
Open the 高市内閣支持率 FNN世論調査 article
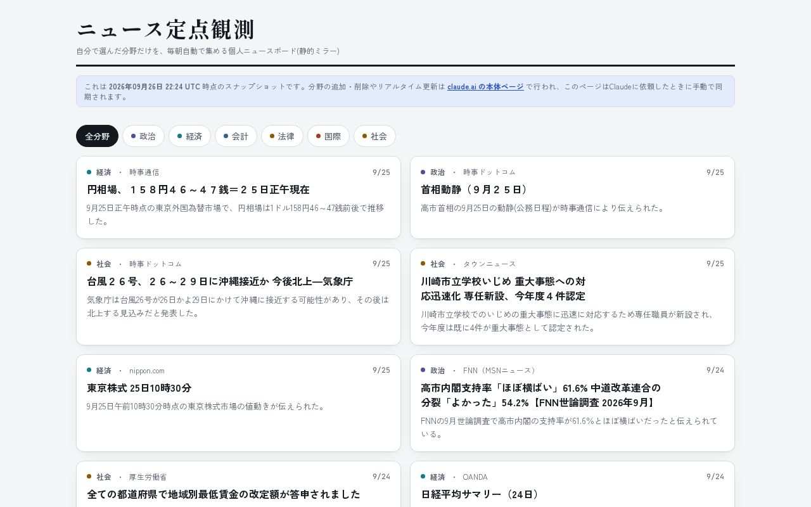(x=540, y=395)
